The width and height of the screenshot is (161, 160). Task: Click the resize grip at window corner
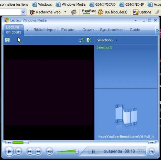(157, 156)
